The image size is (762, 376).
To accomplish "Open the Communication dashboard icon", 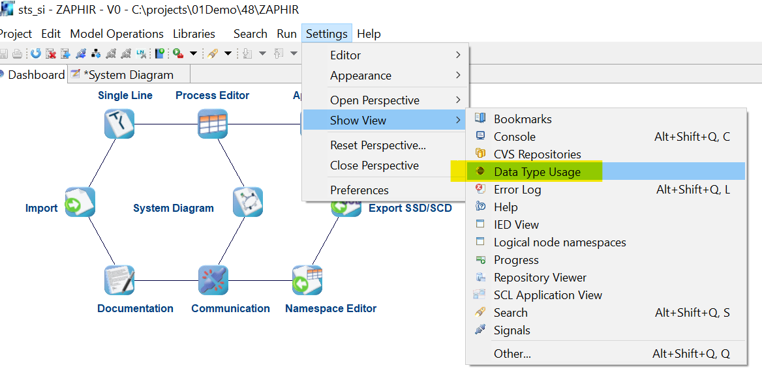I will [x=213, y=280].
